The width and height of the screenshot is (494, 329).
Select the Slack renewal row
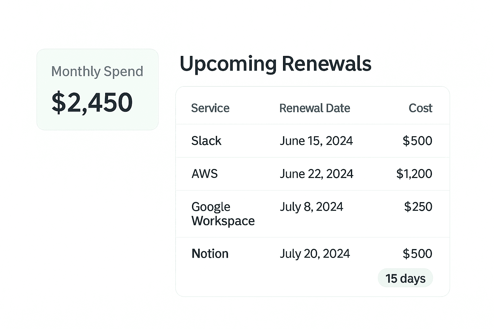click(x=312, y=141)
